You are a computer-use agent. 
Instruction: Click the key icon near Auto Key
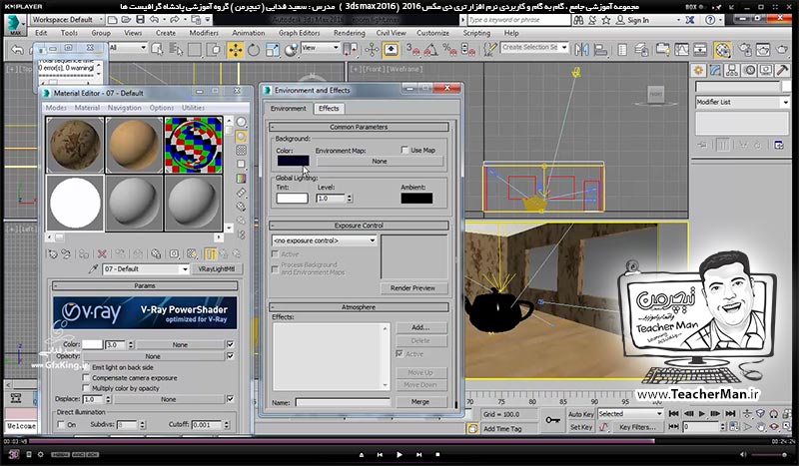coord(553,420)
